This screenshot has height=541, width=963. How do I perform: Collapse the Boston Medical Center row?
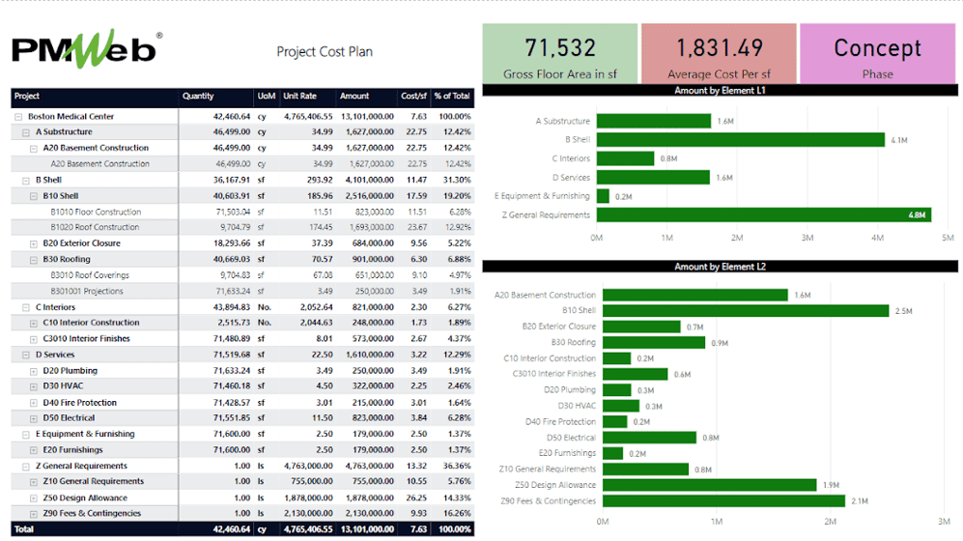19,117
